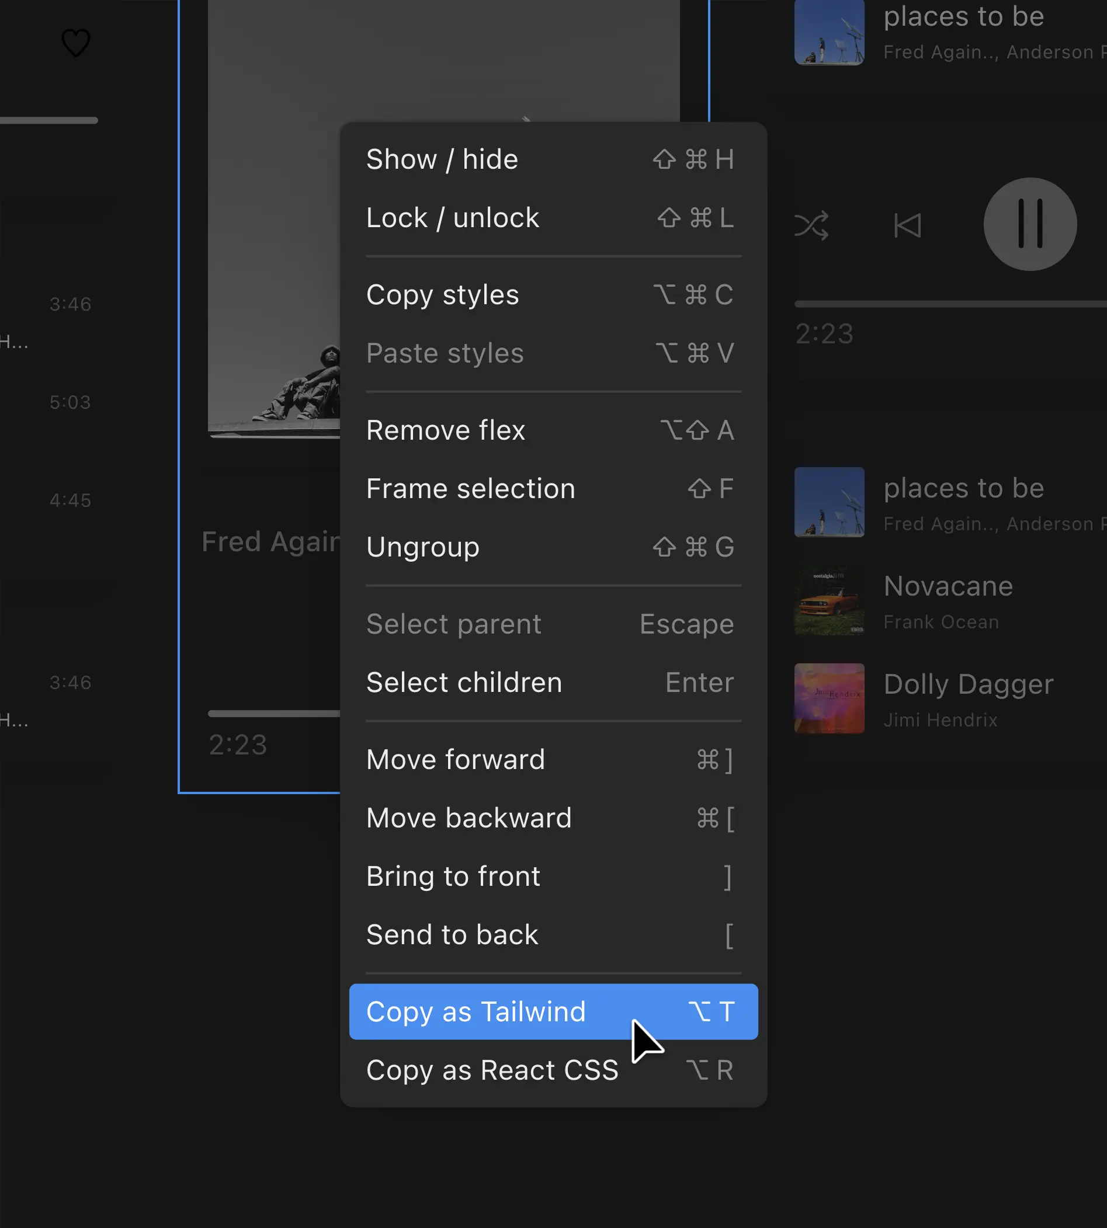The width and height of the screenshot is (1107, 1228).
Task: Select Copy as React CSS
Action: click(554, 1070)
